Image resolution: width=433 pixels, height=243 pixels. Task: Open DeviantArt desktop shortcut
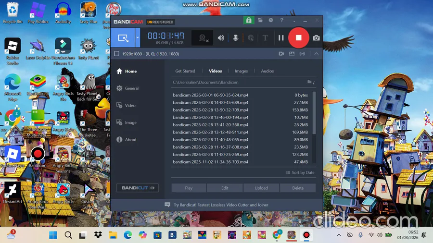pos(13,193)
